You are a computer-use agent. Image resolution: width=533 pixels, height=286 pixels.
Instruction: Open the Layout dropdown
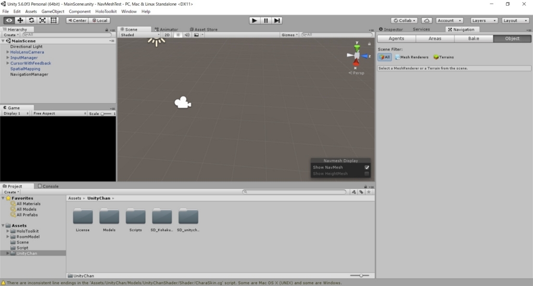(515, 20)
